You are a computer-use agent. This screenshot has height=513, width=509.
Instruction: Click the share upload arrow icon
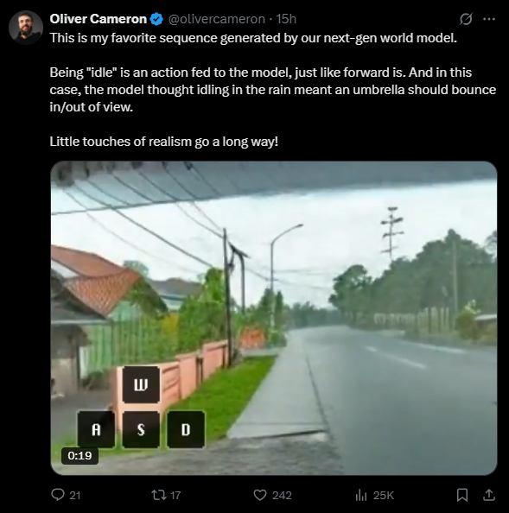tap(489, 495)
